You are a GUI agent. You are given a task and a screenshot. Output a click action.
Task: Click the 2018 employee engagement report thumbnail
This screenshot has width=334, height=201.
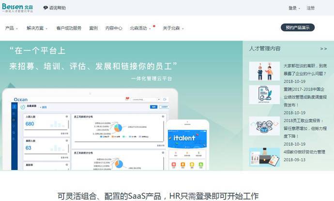[x=264, y=125]
